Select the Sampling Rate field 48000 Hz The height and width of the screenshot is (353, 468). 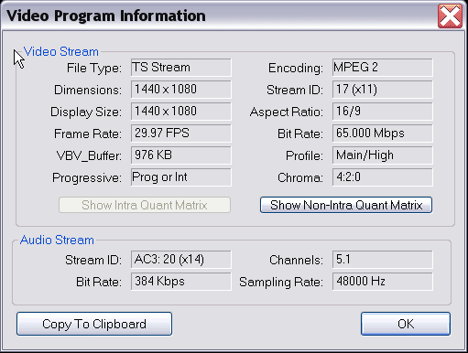(383, 282)
